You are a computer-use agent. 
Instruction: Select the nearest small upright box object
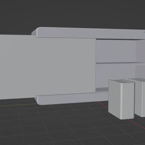pyautogui.click(x=121, y=99)
